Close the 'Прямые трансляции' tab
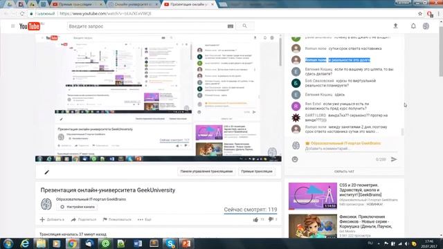443x249 pixels. [x=101, y=4]
